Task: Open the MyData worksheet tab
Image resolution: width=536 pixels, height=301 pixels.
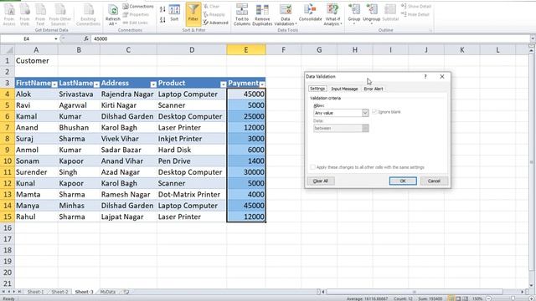Action: click(x=108, y=292)
